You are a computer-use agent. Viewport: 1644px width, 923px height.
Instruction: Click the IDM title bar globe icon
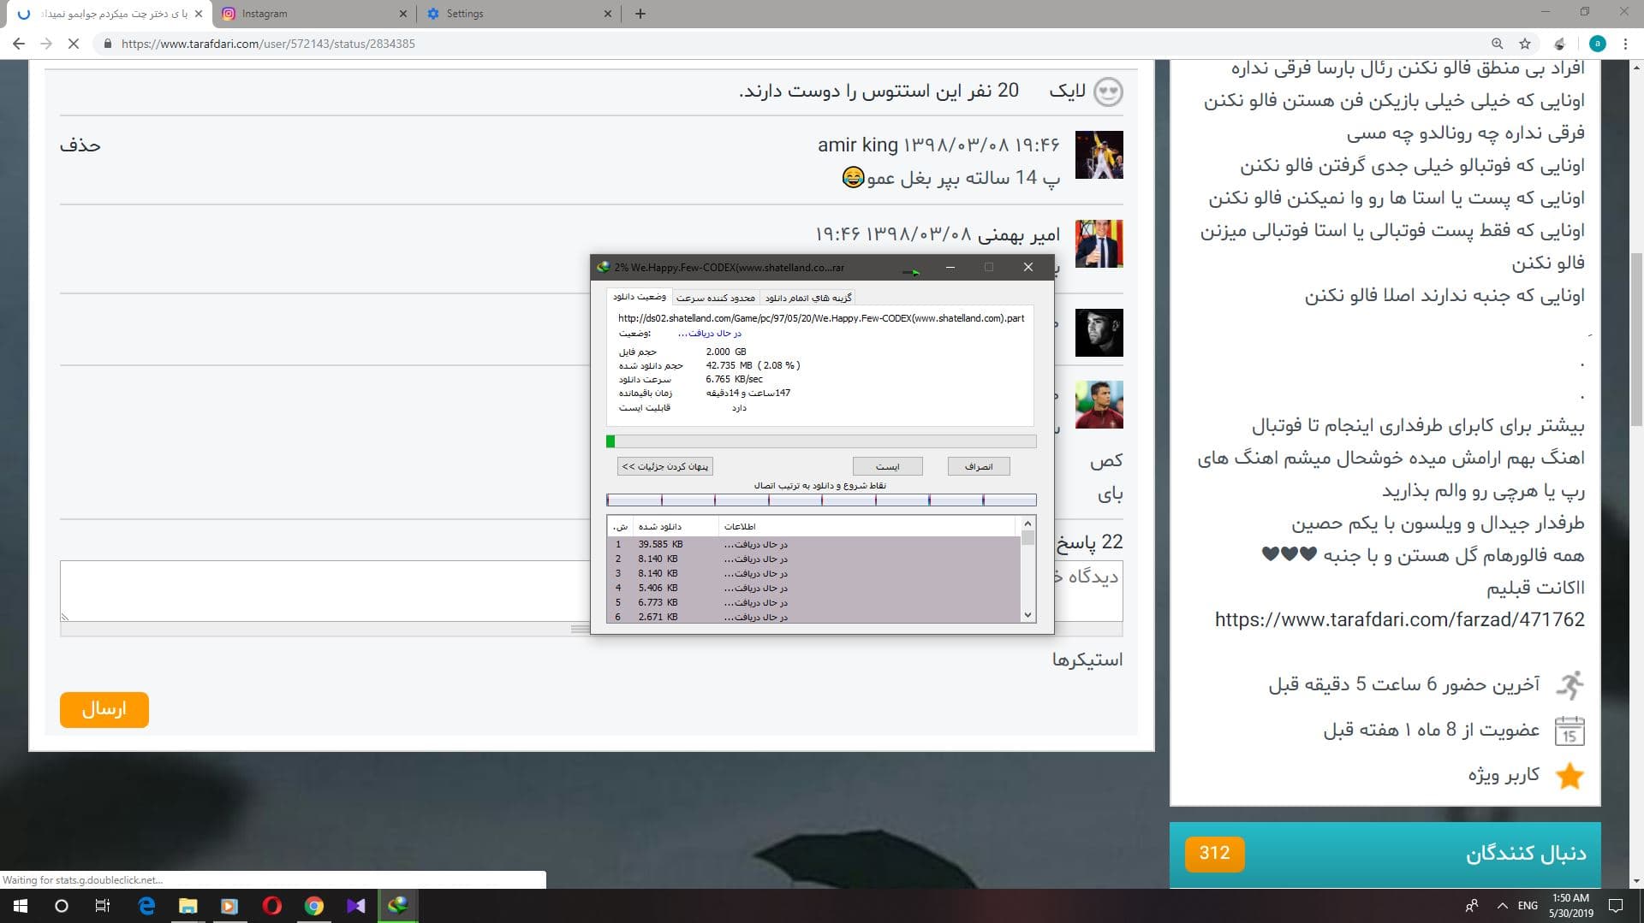(x=604, y=267)
